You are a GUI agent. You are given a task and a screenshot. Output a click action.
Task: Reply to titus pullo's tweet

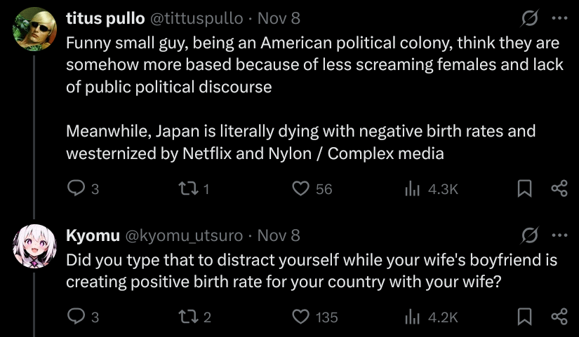click(75, 188)
